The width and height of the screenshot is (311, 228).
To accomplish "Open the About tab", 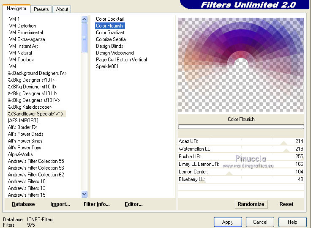I will (62, 9).
